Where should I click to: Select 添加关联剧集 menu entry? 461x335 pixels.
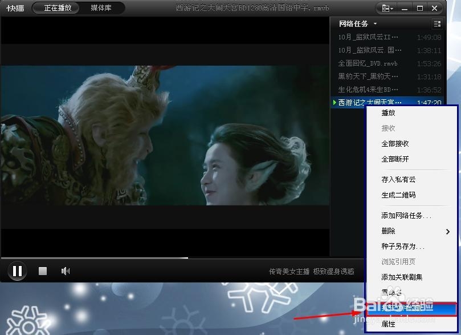coord(411,277)
